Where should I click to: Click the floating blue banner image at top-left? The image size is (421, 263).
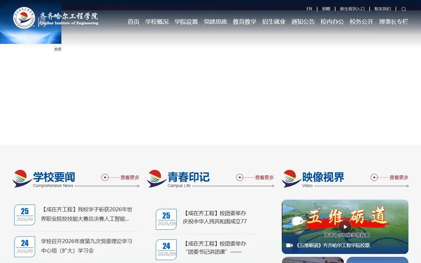31,22
